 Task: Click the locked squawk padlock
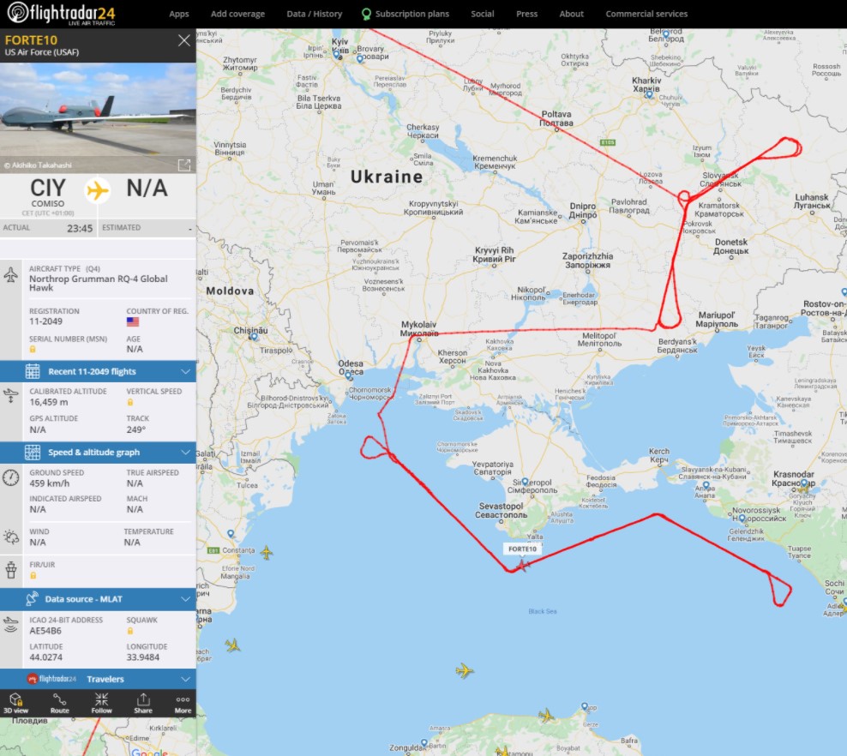pyautogui.click(x=129, y=631)
